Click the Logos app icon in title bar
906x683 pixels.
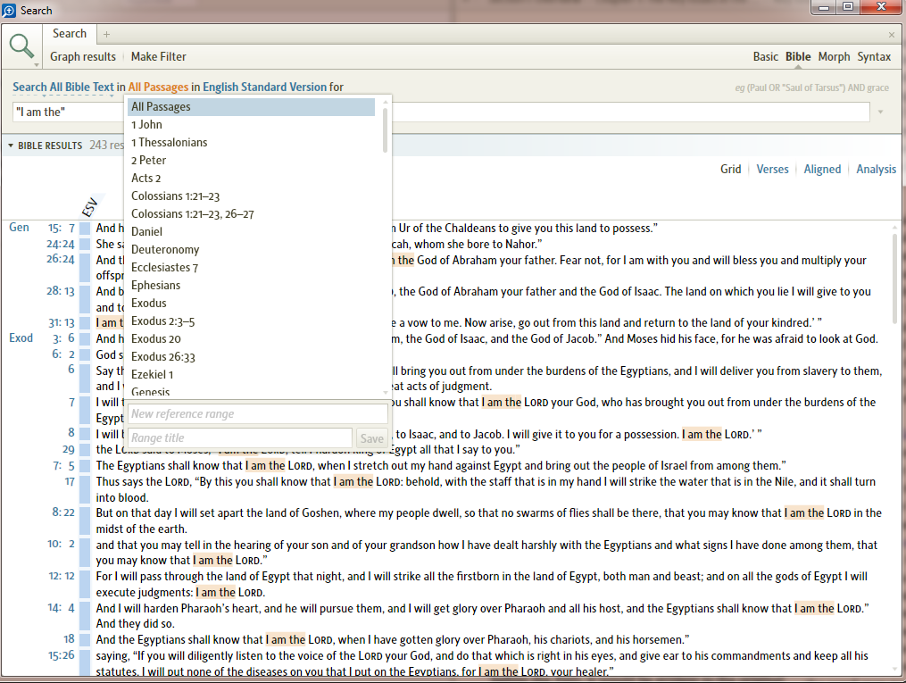(x=9, y=11)
